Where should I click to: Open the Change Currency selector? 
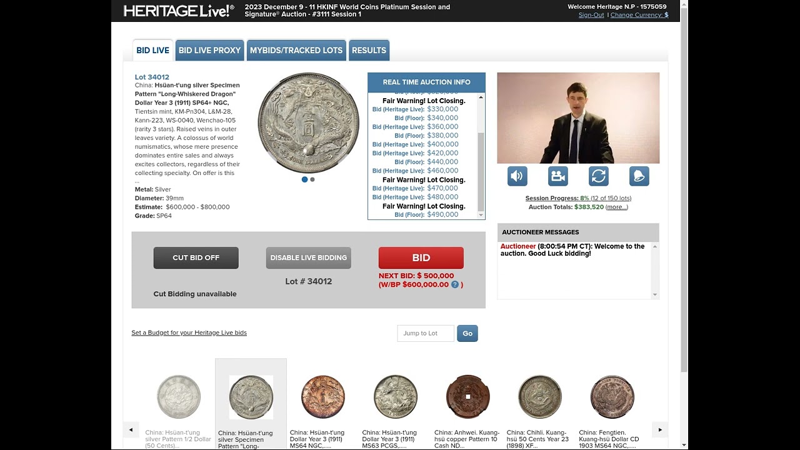pos(639,15)
